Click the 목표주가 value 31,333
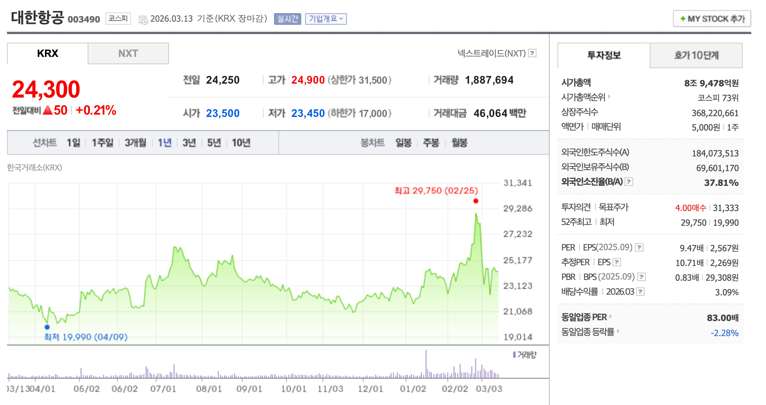 click(x=726, y=208)
